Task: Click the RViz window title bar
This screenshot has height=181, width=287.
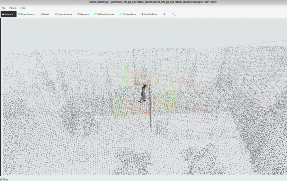Action: [x=143, y=2]
